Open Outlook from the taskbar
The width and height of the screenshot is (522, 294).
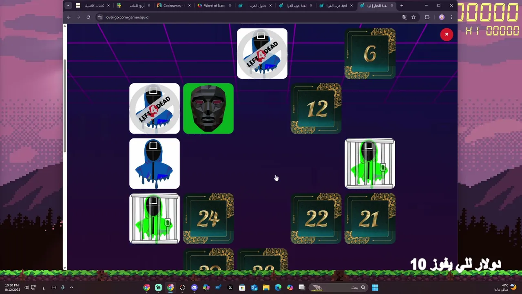coord(254,287)
